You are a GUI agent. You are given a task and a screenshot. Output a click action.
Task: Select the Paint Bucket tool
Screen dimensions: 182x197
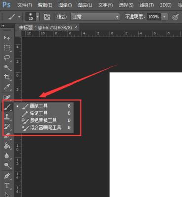click(7, 146)
